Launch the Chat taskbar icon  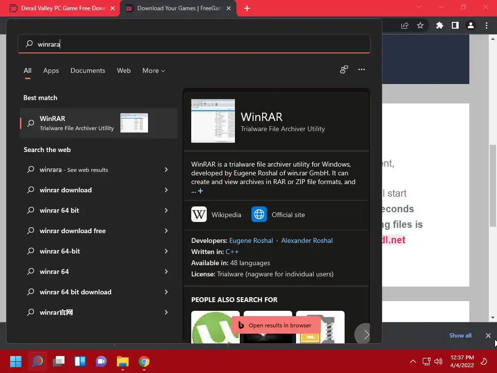101,361
